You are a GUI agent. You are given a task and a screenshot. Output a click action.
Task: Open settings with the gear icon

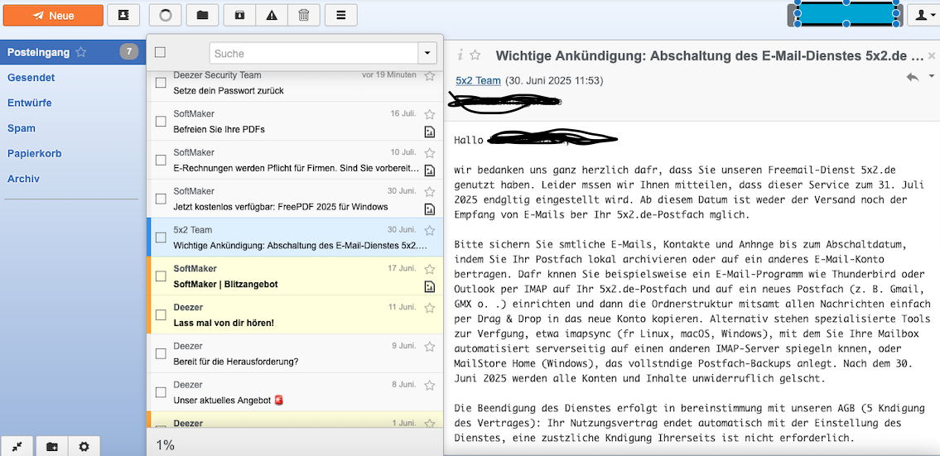click(84, 446)
